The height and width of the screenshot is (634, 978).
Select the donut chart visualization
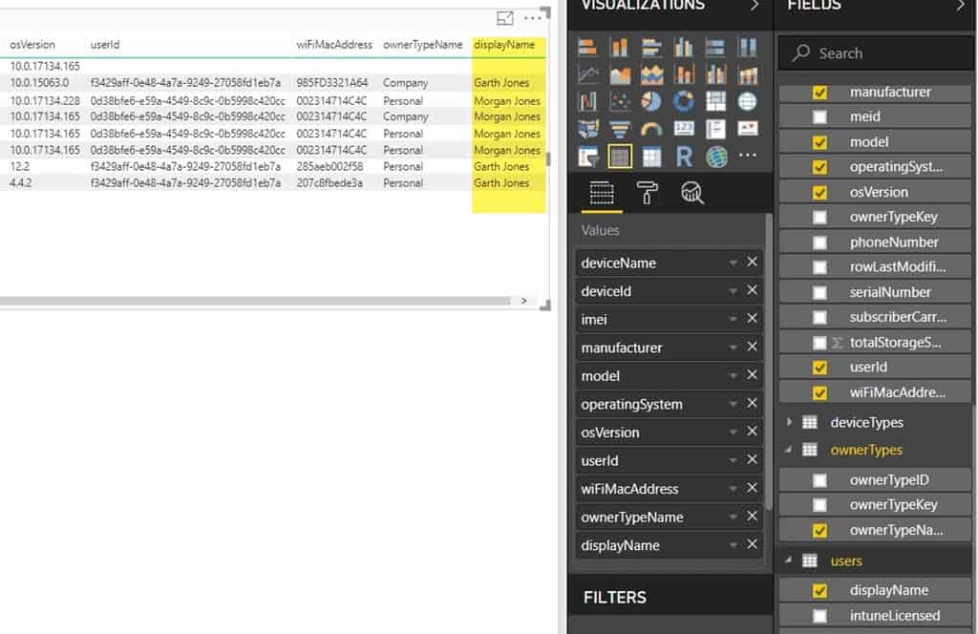coord(684,101)
